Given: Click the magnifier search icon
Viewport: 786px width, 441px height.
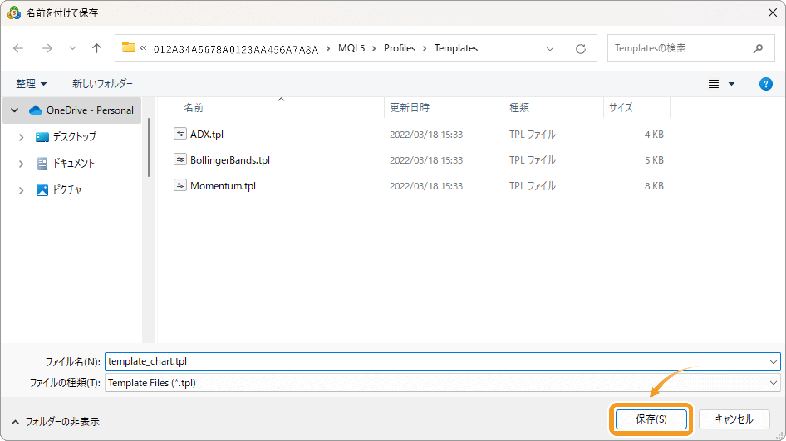Looking at the screenshot, I should [x=758, y=49].
